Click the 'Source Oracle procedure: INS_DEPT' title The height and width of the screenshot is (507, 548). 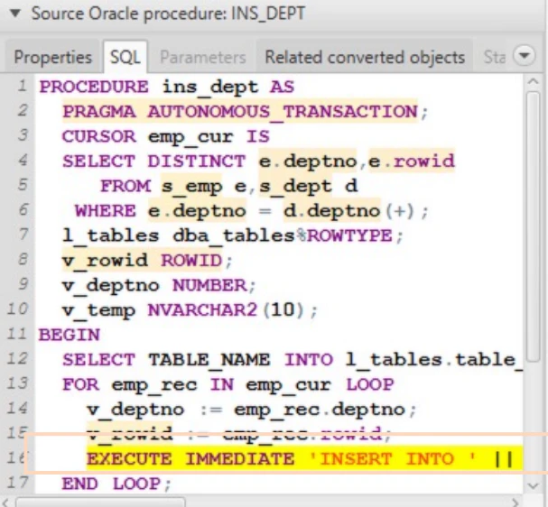169,14
